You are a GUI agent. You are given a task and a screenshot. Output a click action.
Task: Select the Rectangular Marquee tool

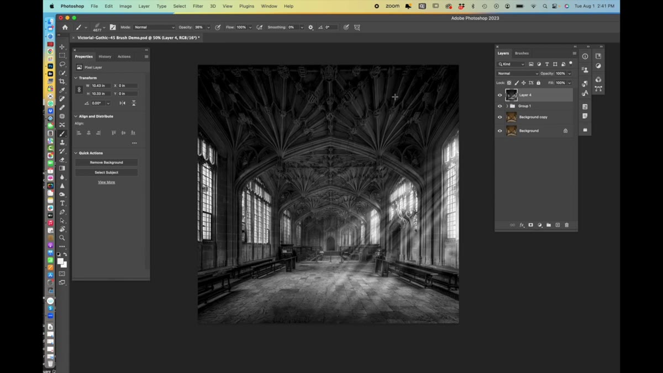[62, 56]
